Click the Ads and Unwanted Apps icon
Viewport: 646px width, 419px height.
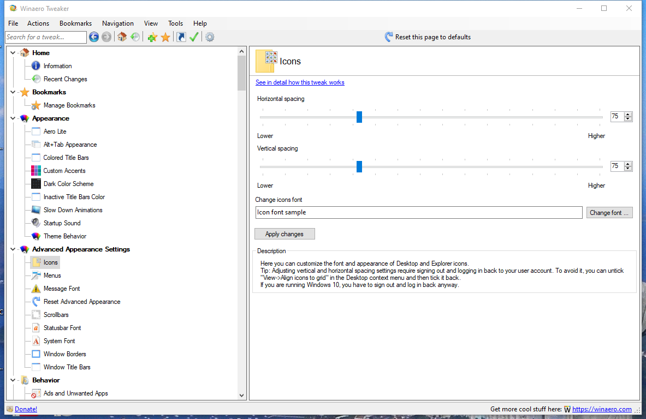pos(36,393)
